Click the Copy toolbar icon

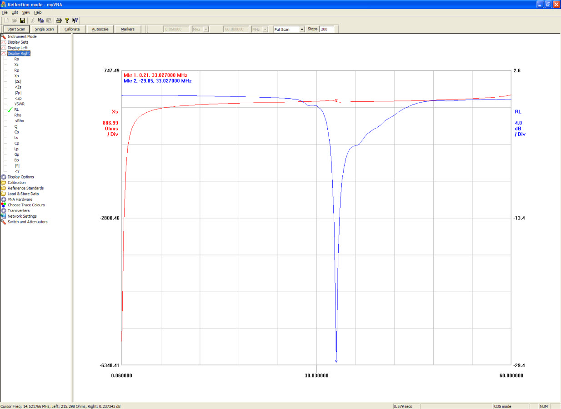click(x=41, y=20)
